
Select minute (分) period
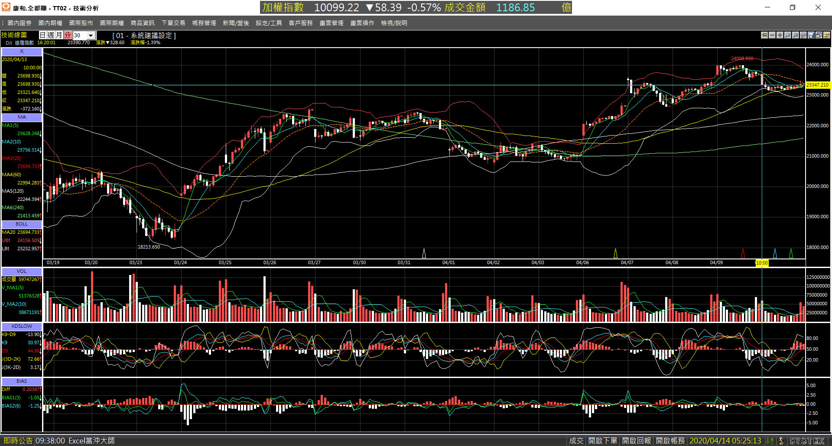[68, 35]
